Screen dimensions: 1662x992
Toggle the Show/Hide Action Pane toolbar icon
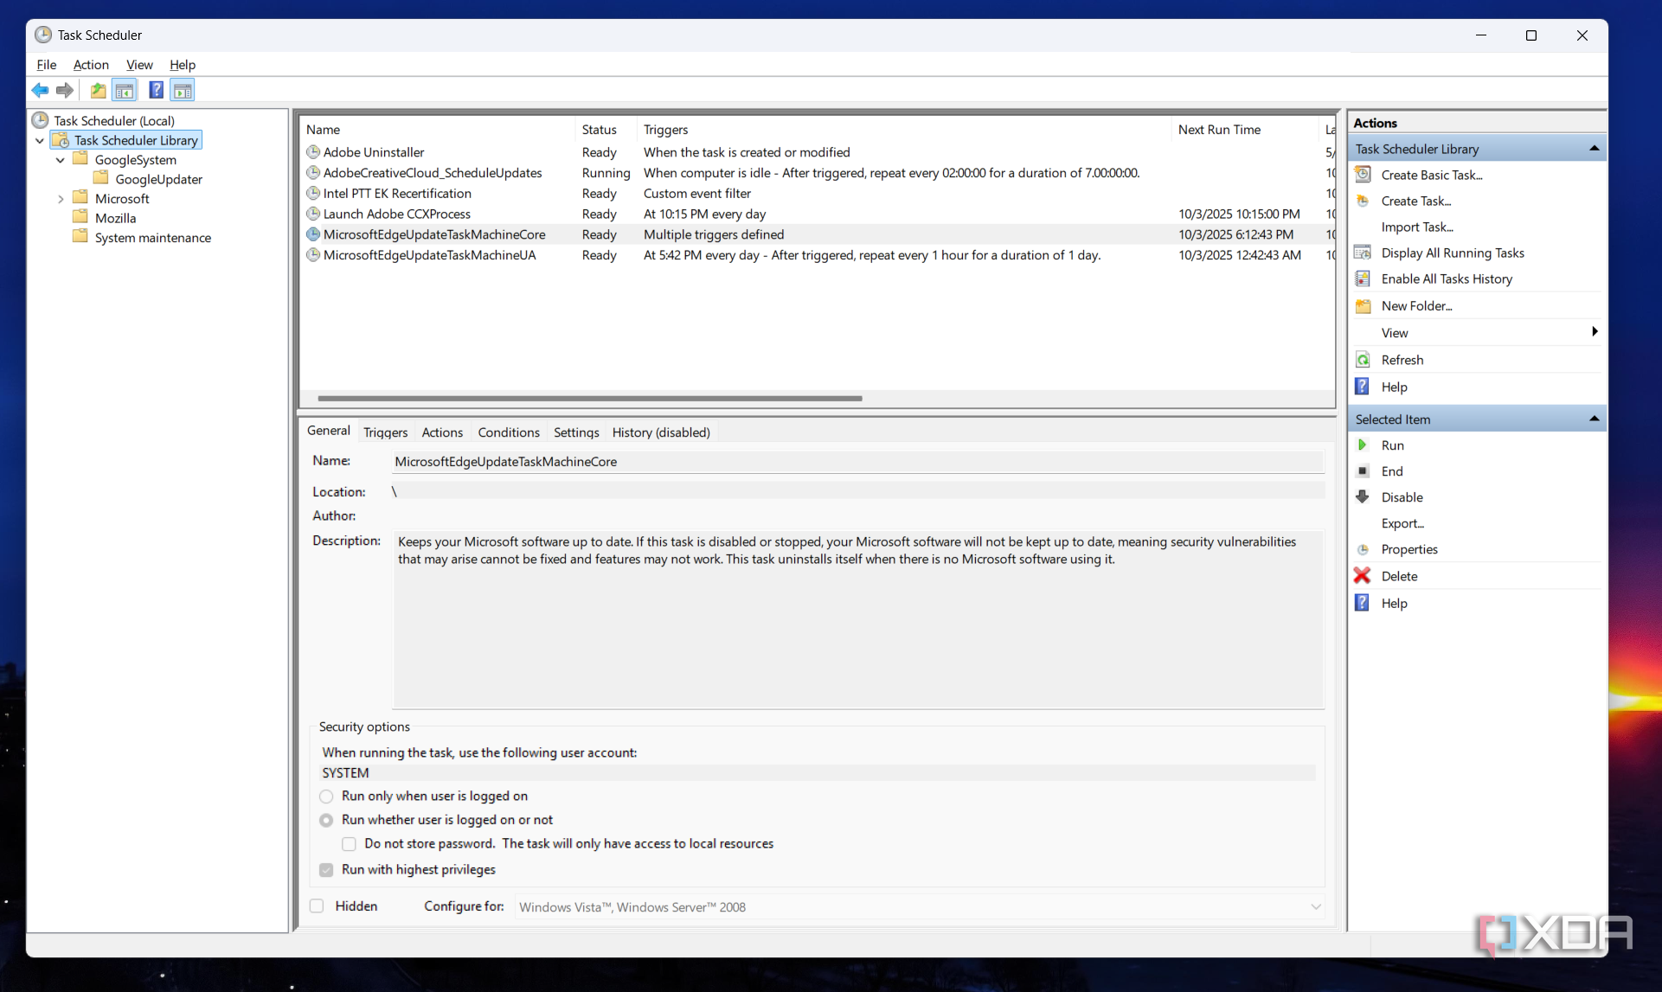[x=183, y=90]
